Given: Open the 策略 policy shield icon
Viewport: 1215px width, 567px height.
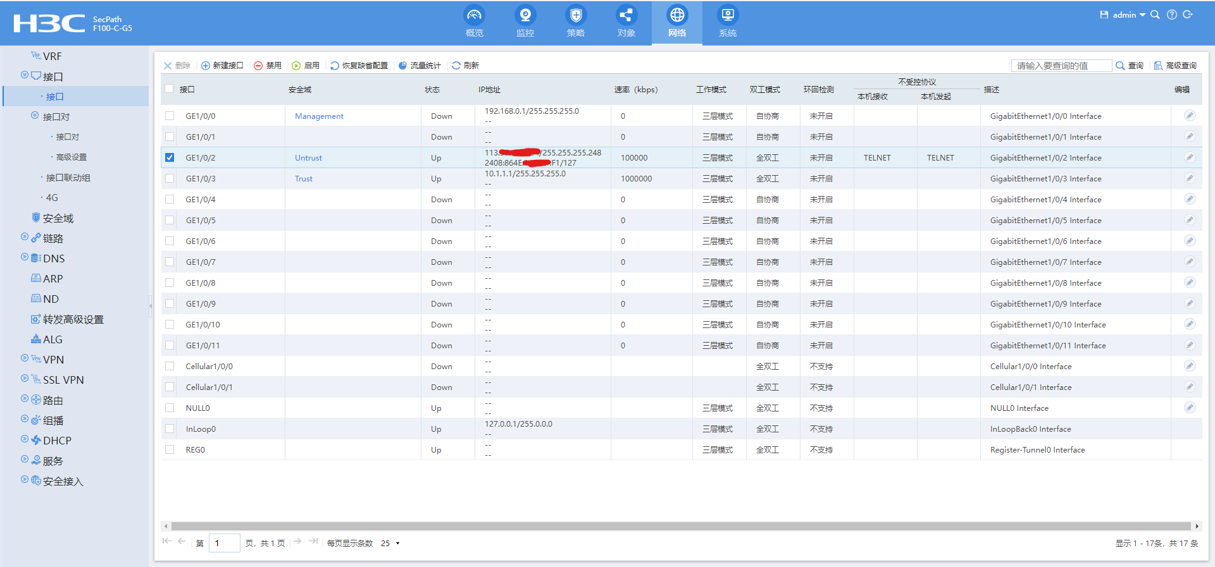Looking at the screenshot, I should tap(576, 15).
